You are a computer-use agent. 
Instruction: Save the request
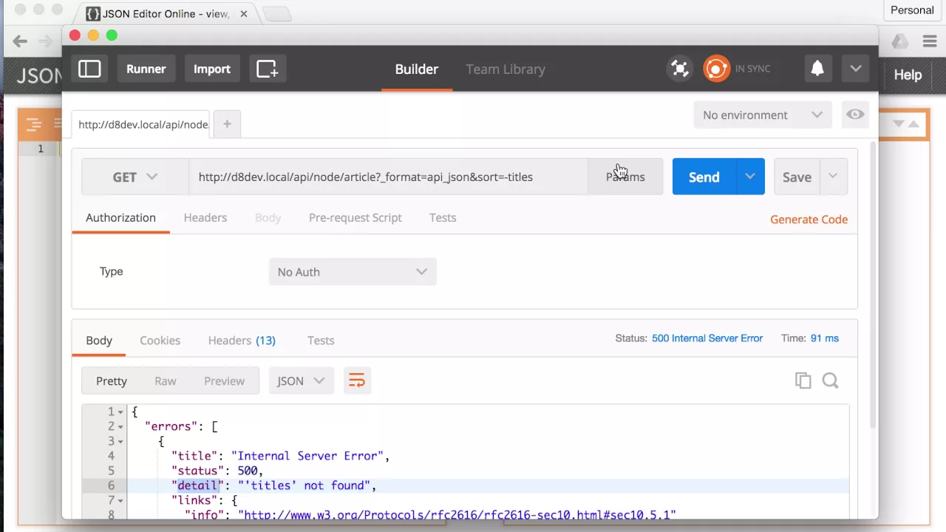coord(797,177)
